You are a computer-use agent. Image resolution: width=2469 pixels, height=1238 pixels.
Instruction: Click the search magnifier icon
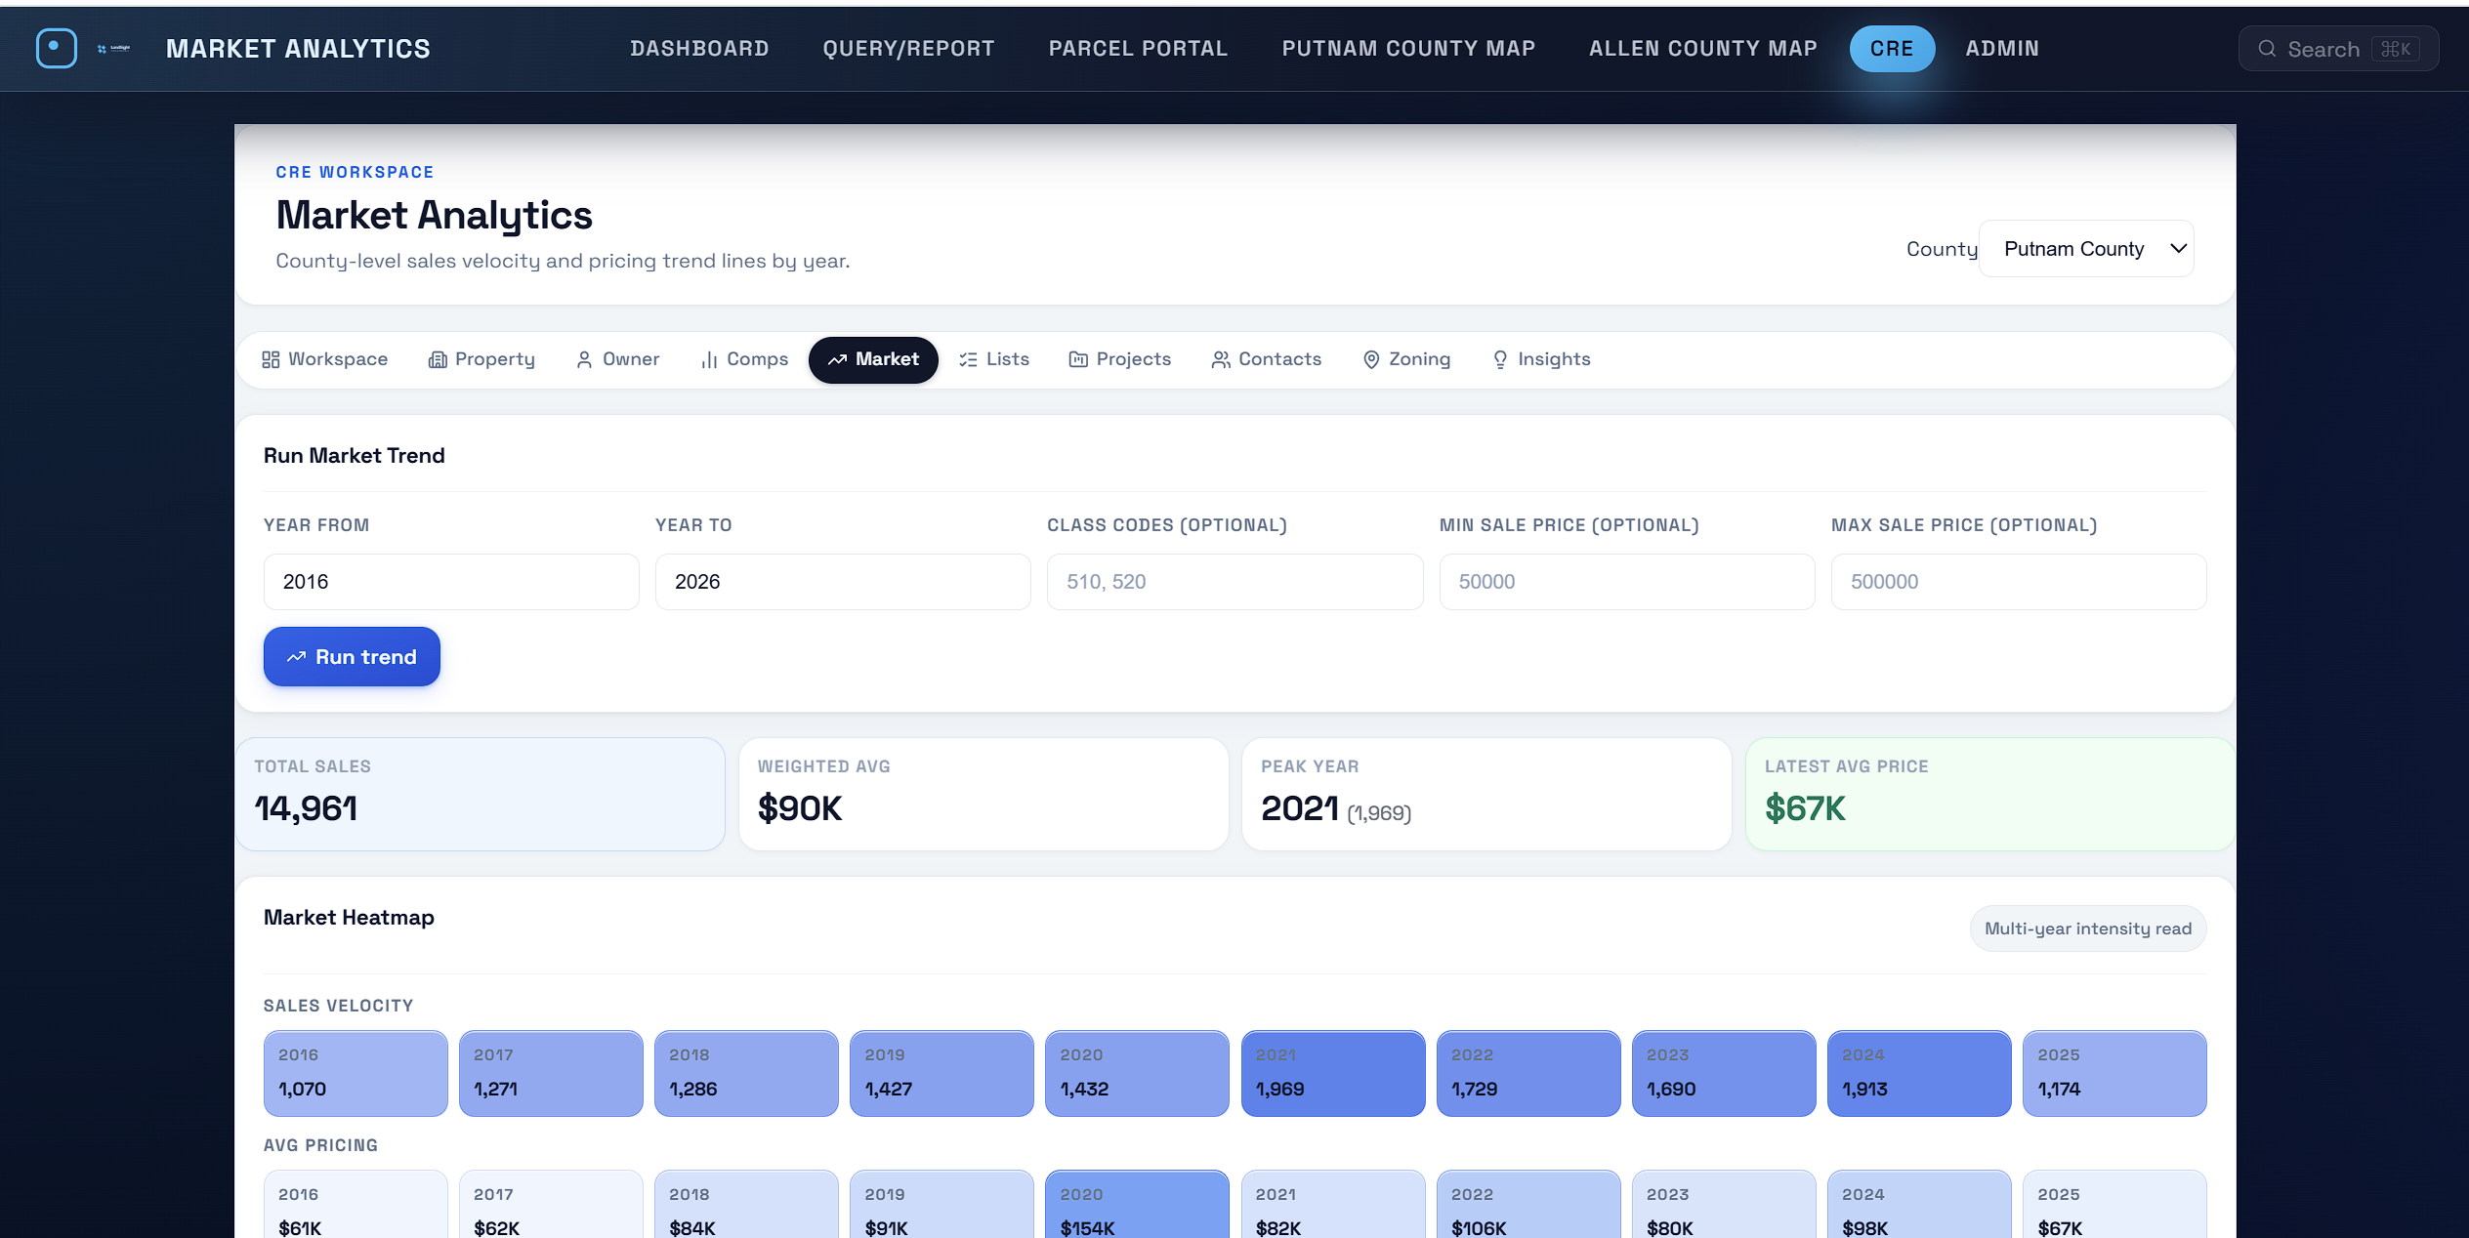[x=2268, y=48]
